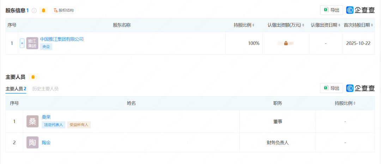Open the 股权结构 equity structure view
The height and width of the screenshot is (164, 381).
coord(64,11)
